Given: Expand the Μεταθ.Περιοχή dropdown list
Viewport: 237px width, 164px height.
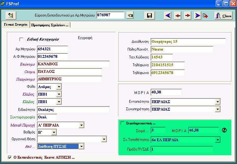Looking at the screenshot, I should click(81, 125).
